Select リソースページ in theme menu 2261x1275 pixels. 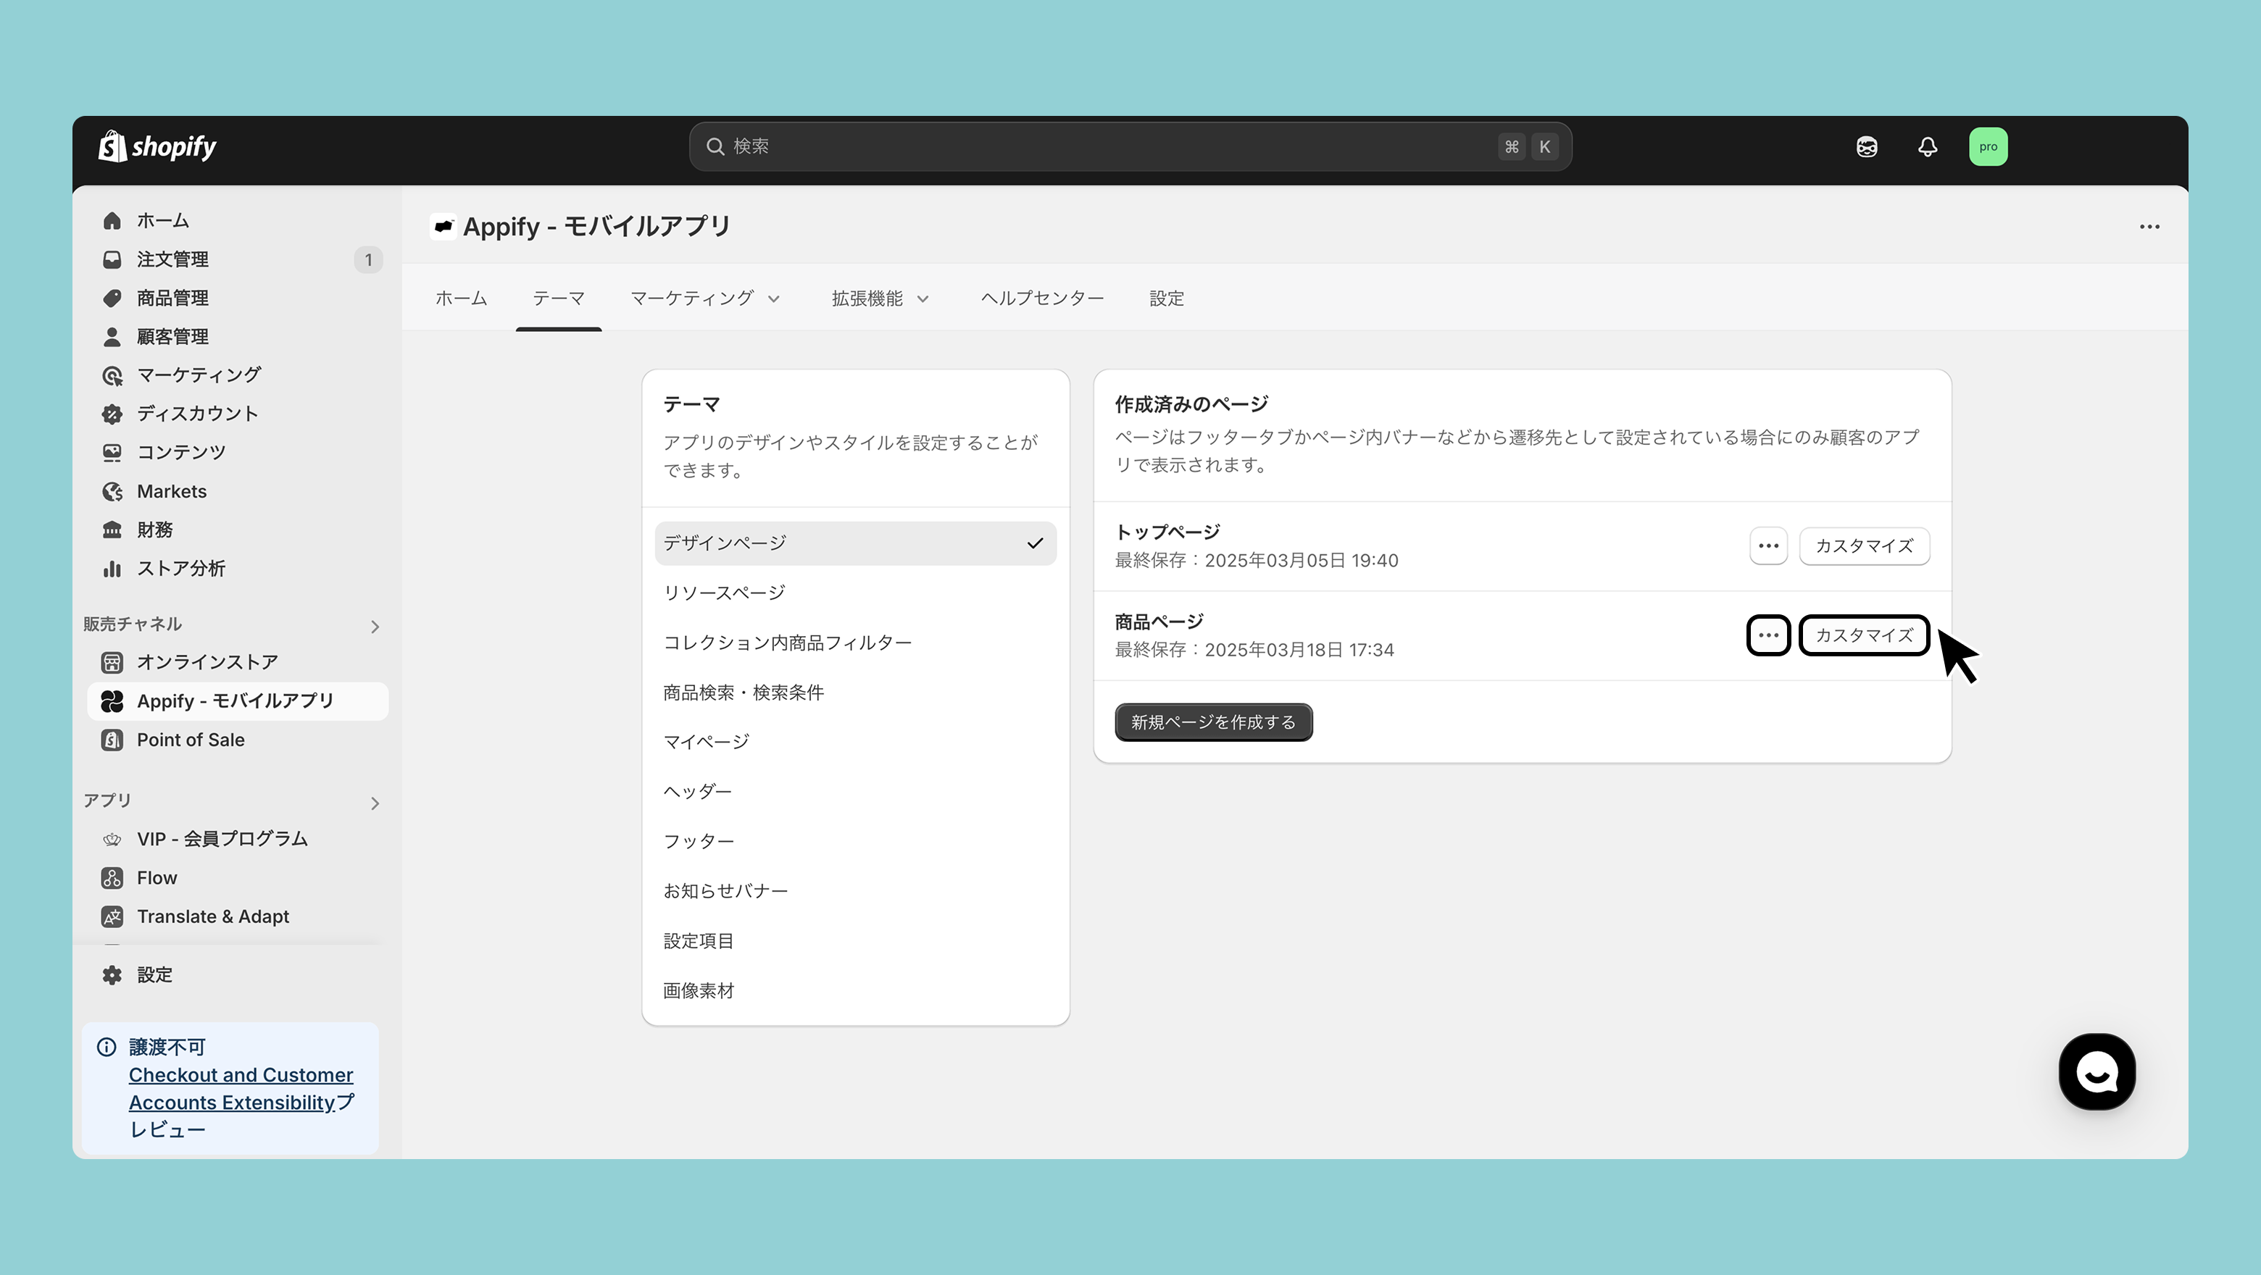(724, 593)
